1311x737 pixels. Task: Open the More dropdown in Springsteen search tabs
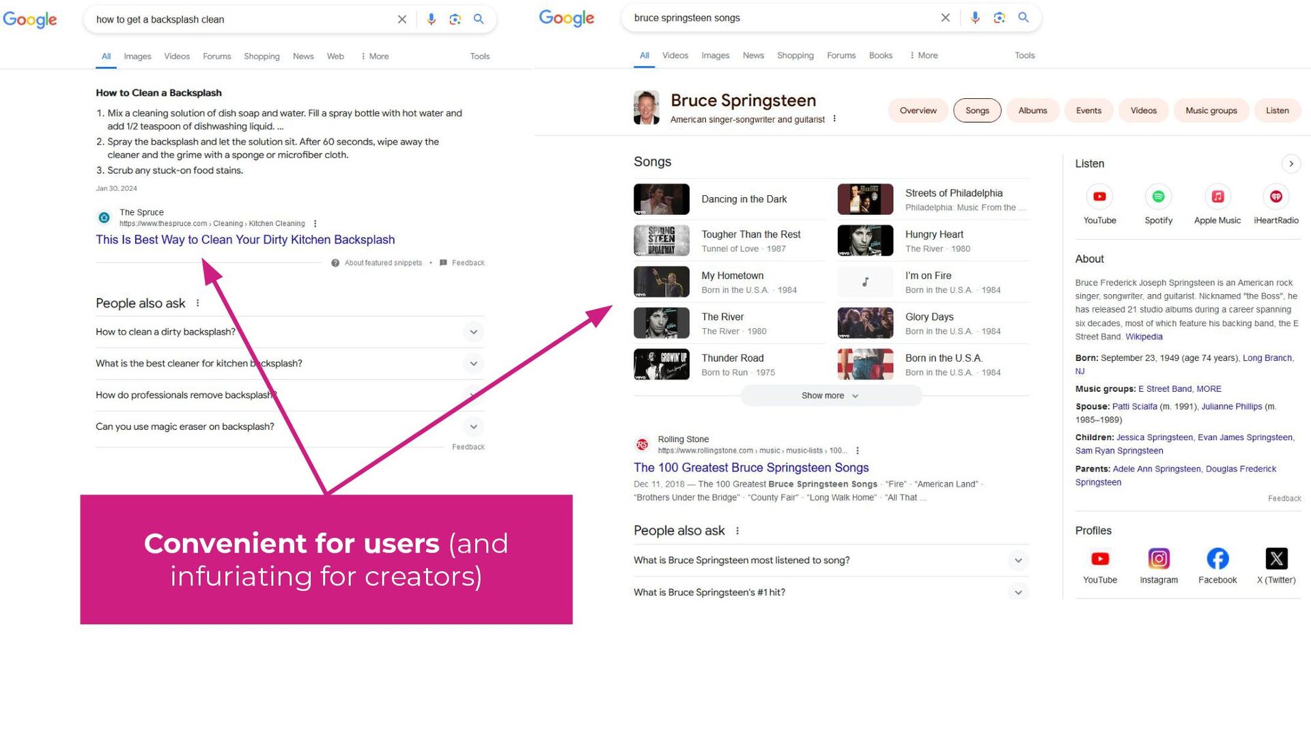[x=924, y=55]
